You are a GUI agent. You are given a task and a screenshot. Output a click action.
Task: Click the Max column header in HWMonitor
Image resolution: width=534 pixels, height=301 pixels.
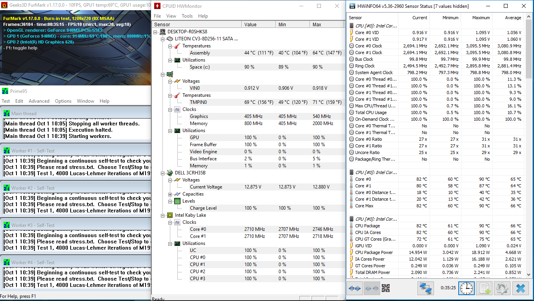tap(327, 24)
